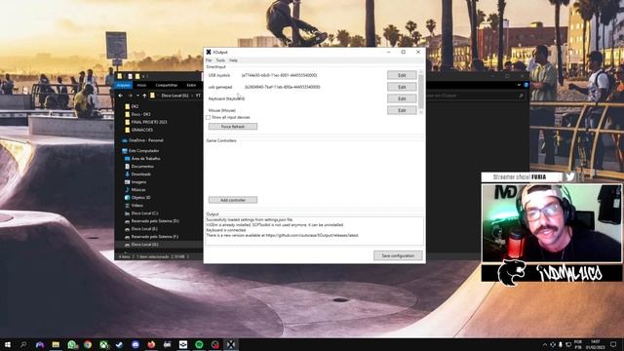624x351 pixels.
Task: Edit the Keyboard input device
Action: click(x=402, y=98)
